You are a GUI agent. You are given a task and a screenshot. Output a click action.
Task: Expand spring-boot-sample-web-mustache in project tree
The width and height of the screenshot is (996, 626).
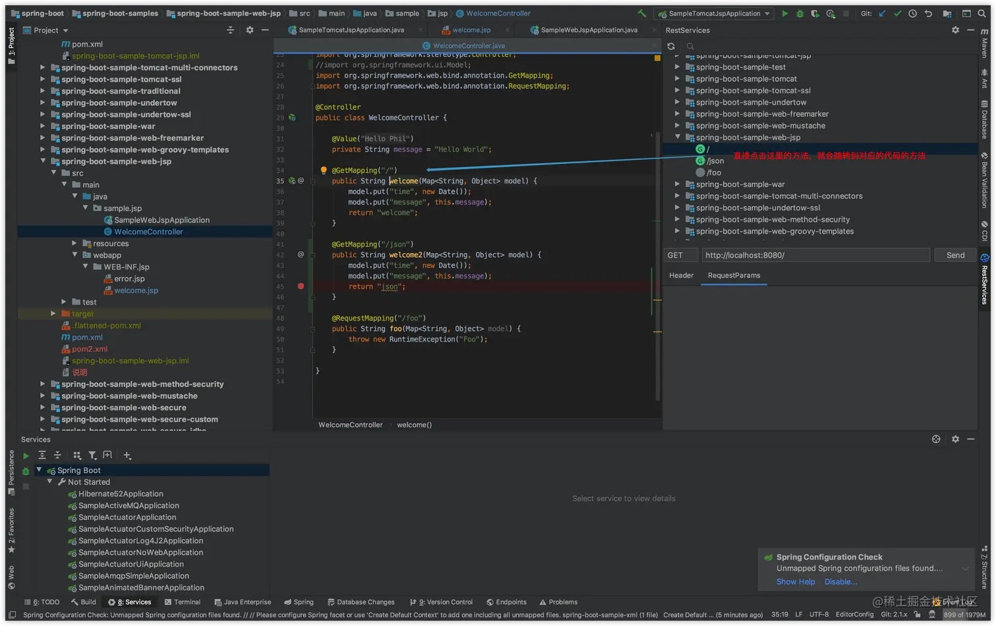[43, 396]
